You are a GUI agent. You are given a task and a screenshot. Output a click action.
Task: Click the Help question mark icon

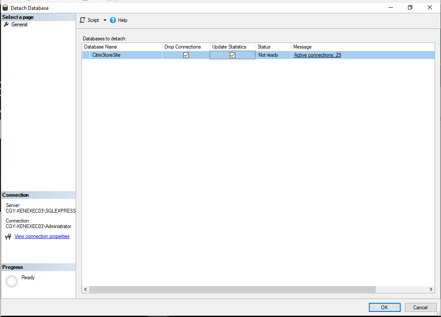(x=113, y=20)
